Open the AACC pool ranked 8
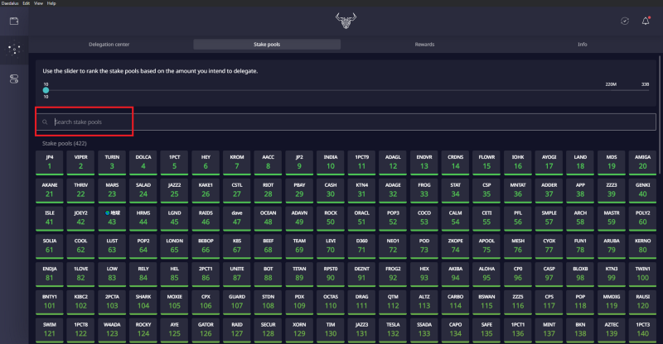Viewport: 663px width, 344px height. [268, 163]
